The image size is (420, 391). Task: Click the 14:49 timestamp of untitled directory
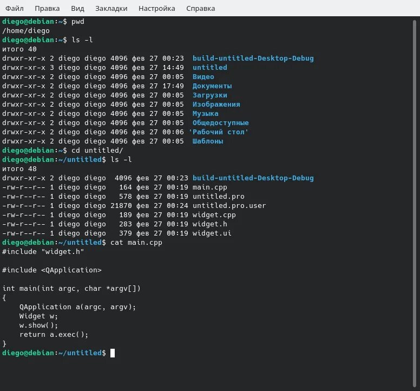(173, 67)
